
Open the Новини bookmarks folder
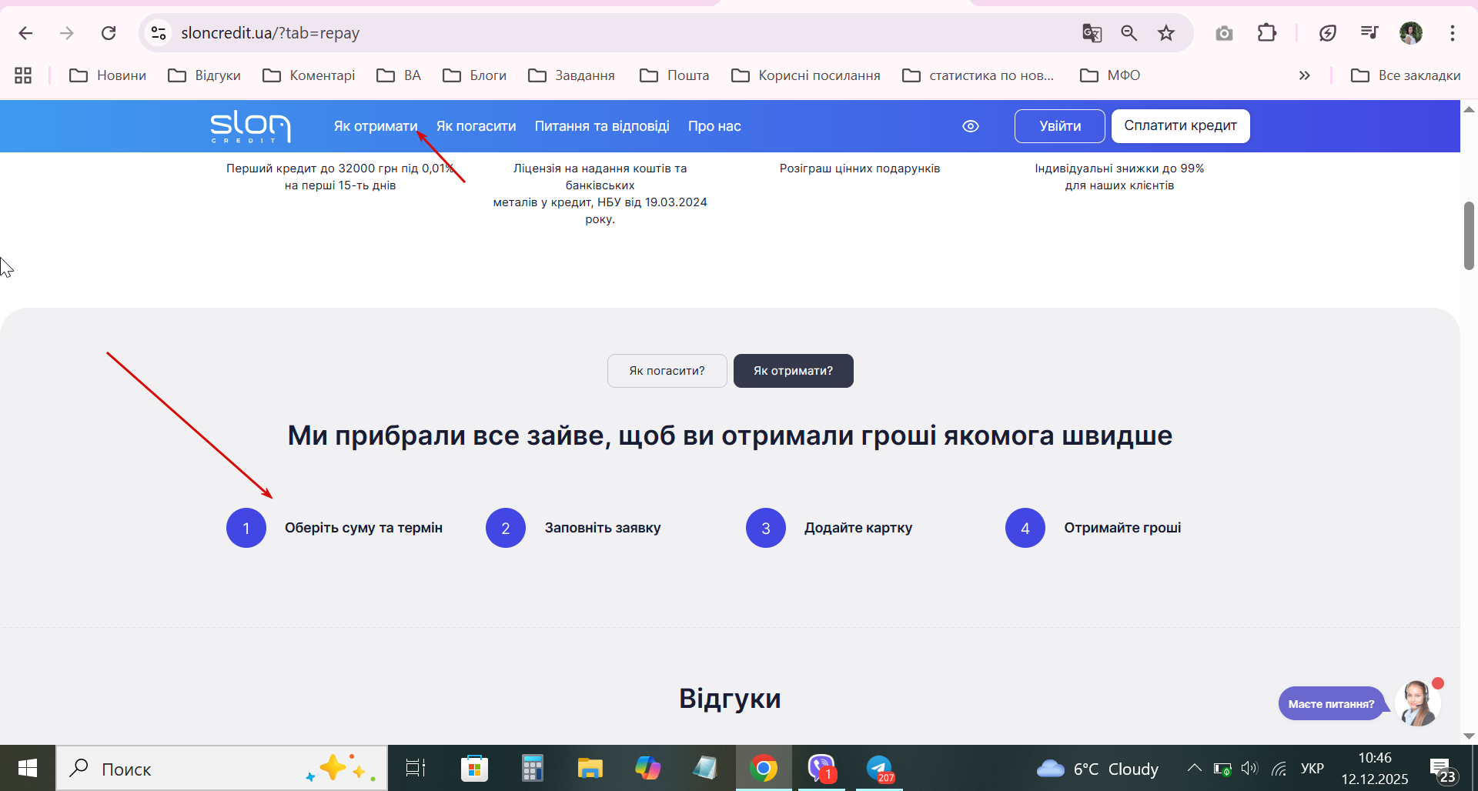108,75
